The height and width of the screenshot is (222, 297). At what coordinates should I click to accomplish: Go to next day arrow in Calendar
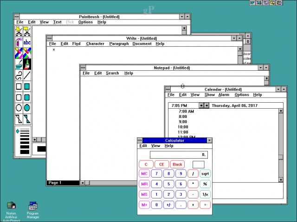pyautogui.click(x=207, y=105)
